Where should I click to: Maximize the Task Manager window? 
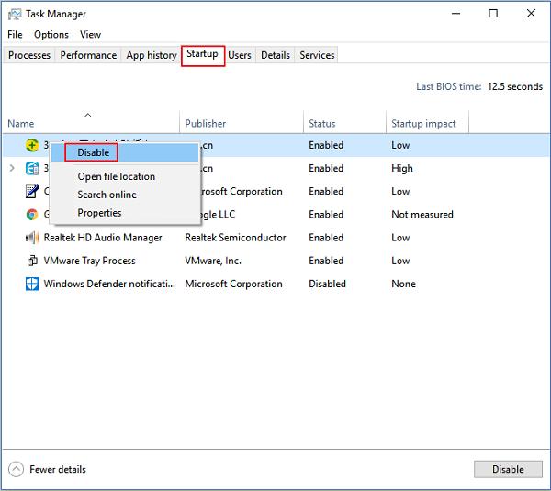pyautogui.click(x=493, y=14)
